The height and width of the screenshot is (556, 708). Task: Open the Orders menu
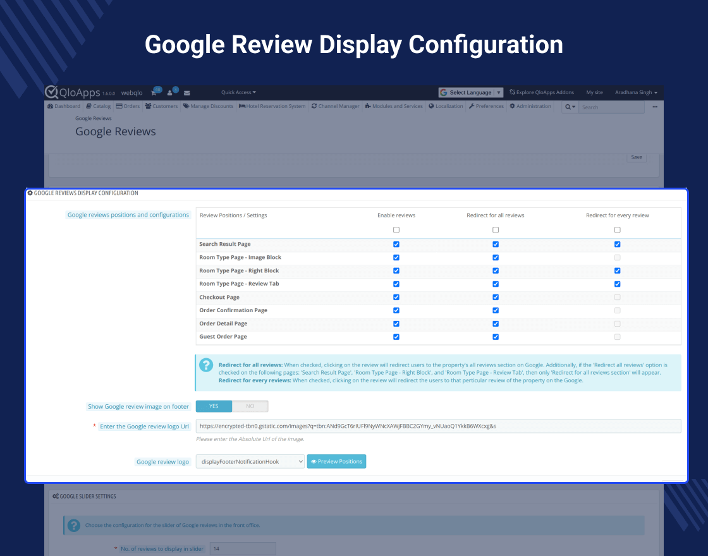tap(128, 106)
